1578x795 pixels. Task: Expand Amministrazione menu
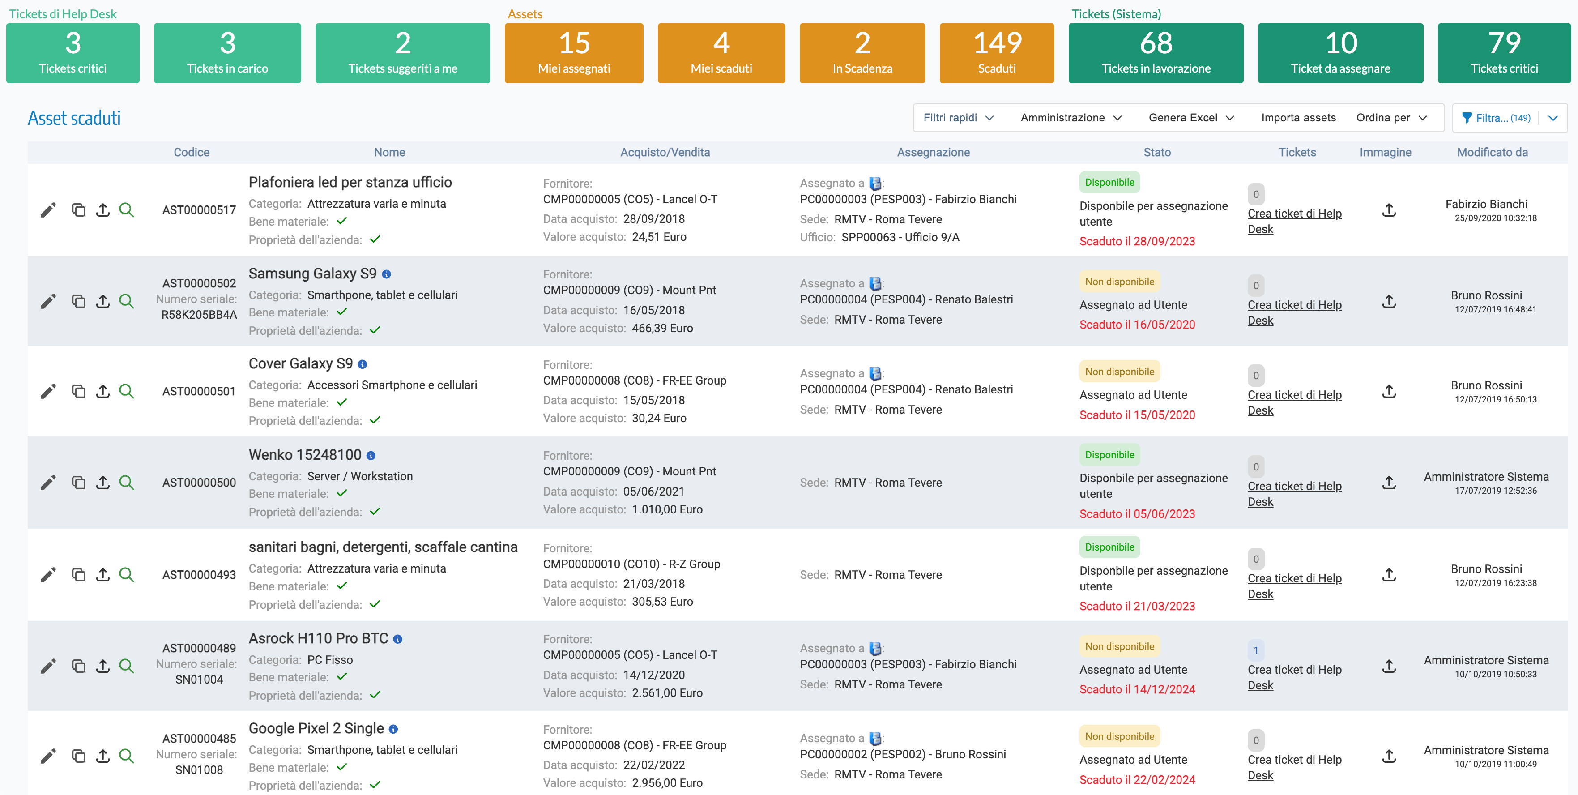1070,118
